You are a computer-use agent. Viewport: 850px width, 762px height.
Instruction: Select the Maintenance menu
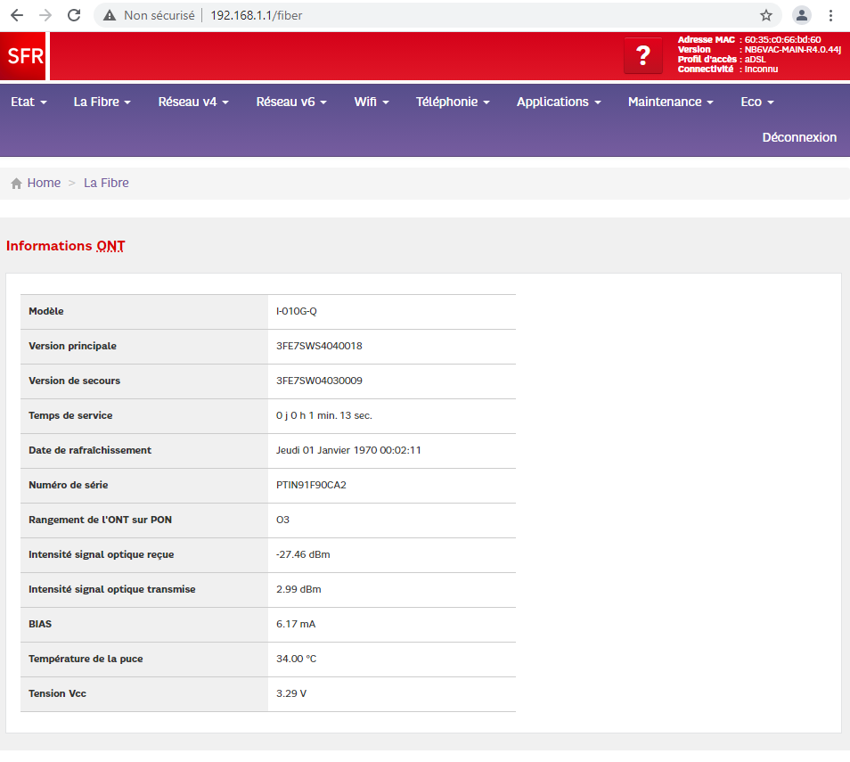[x=670, y=102]
